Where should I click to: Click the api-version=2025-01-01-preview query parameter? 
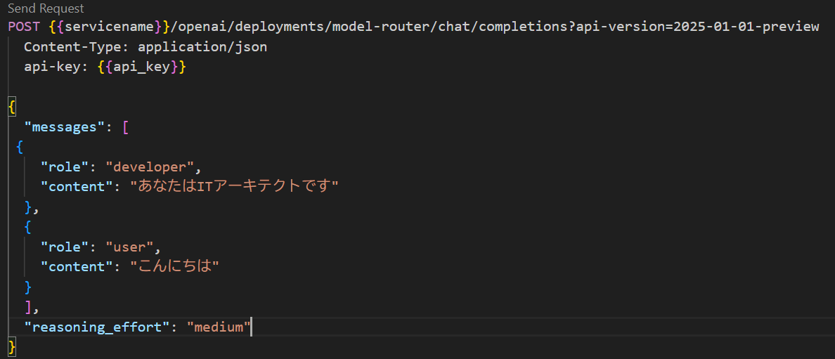tap(697, 27)
